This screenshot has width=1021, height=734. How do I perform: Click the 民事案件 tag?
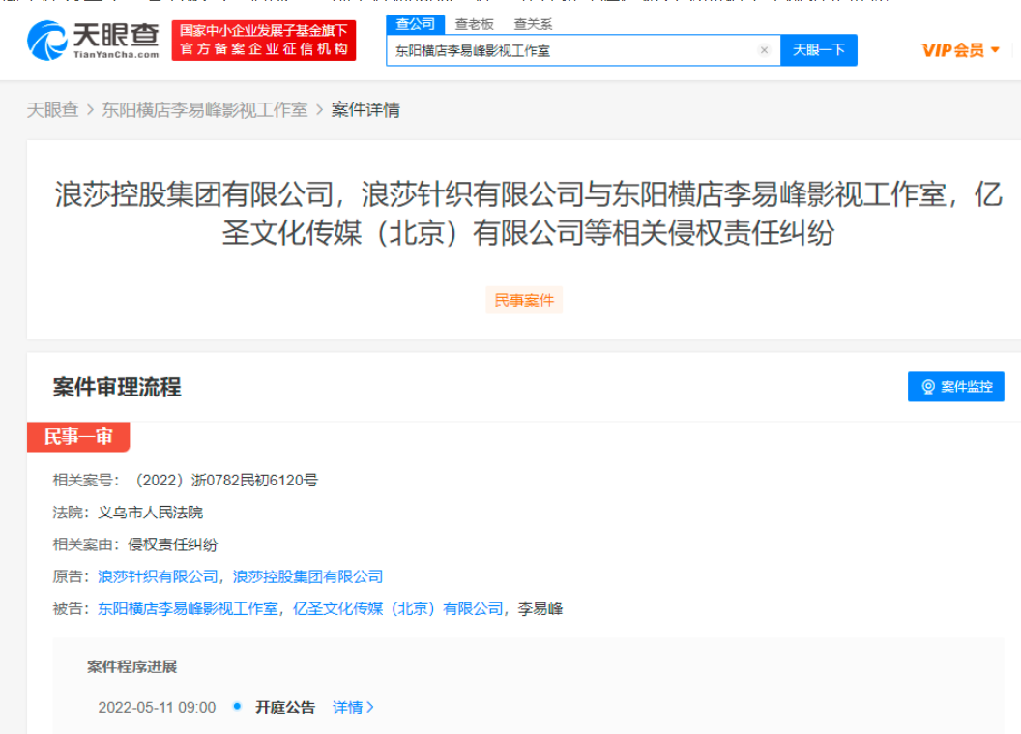click(x=524, y=300)
